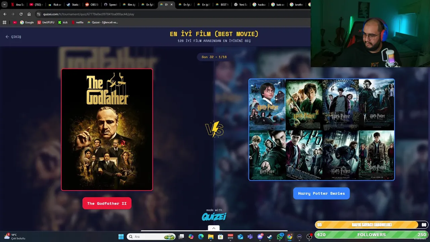Viewport: 430px width, 242px height.
Task: Open the Google bookmark
Action: [x=27, y=23]
